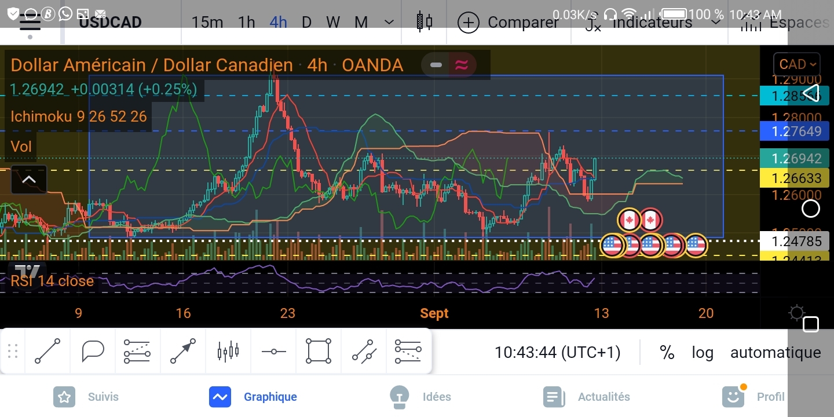This screenshot has width=834, height=417.
Task: Toggle log scale mode
Action: tap(703, 352)
